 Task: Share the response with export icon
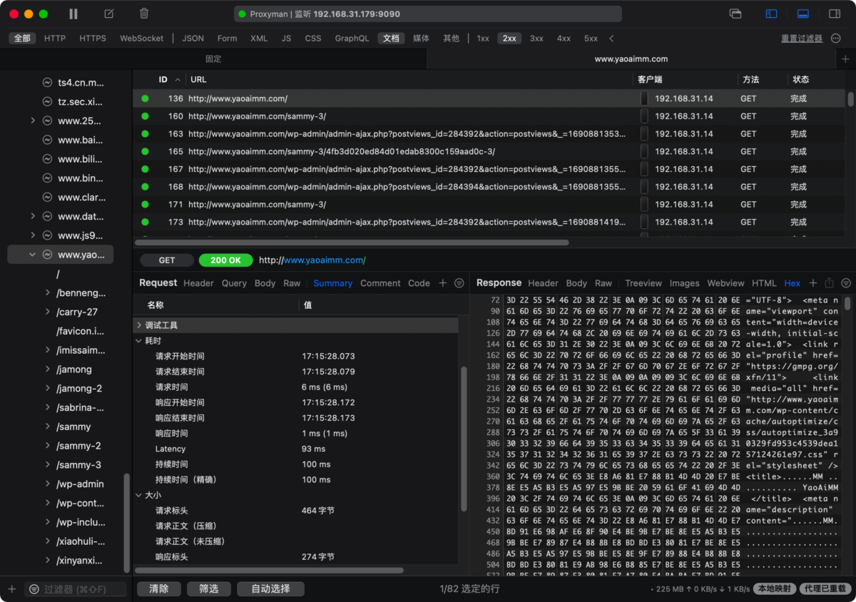click(829, 283)
